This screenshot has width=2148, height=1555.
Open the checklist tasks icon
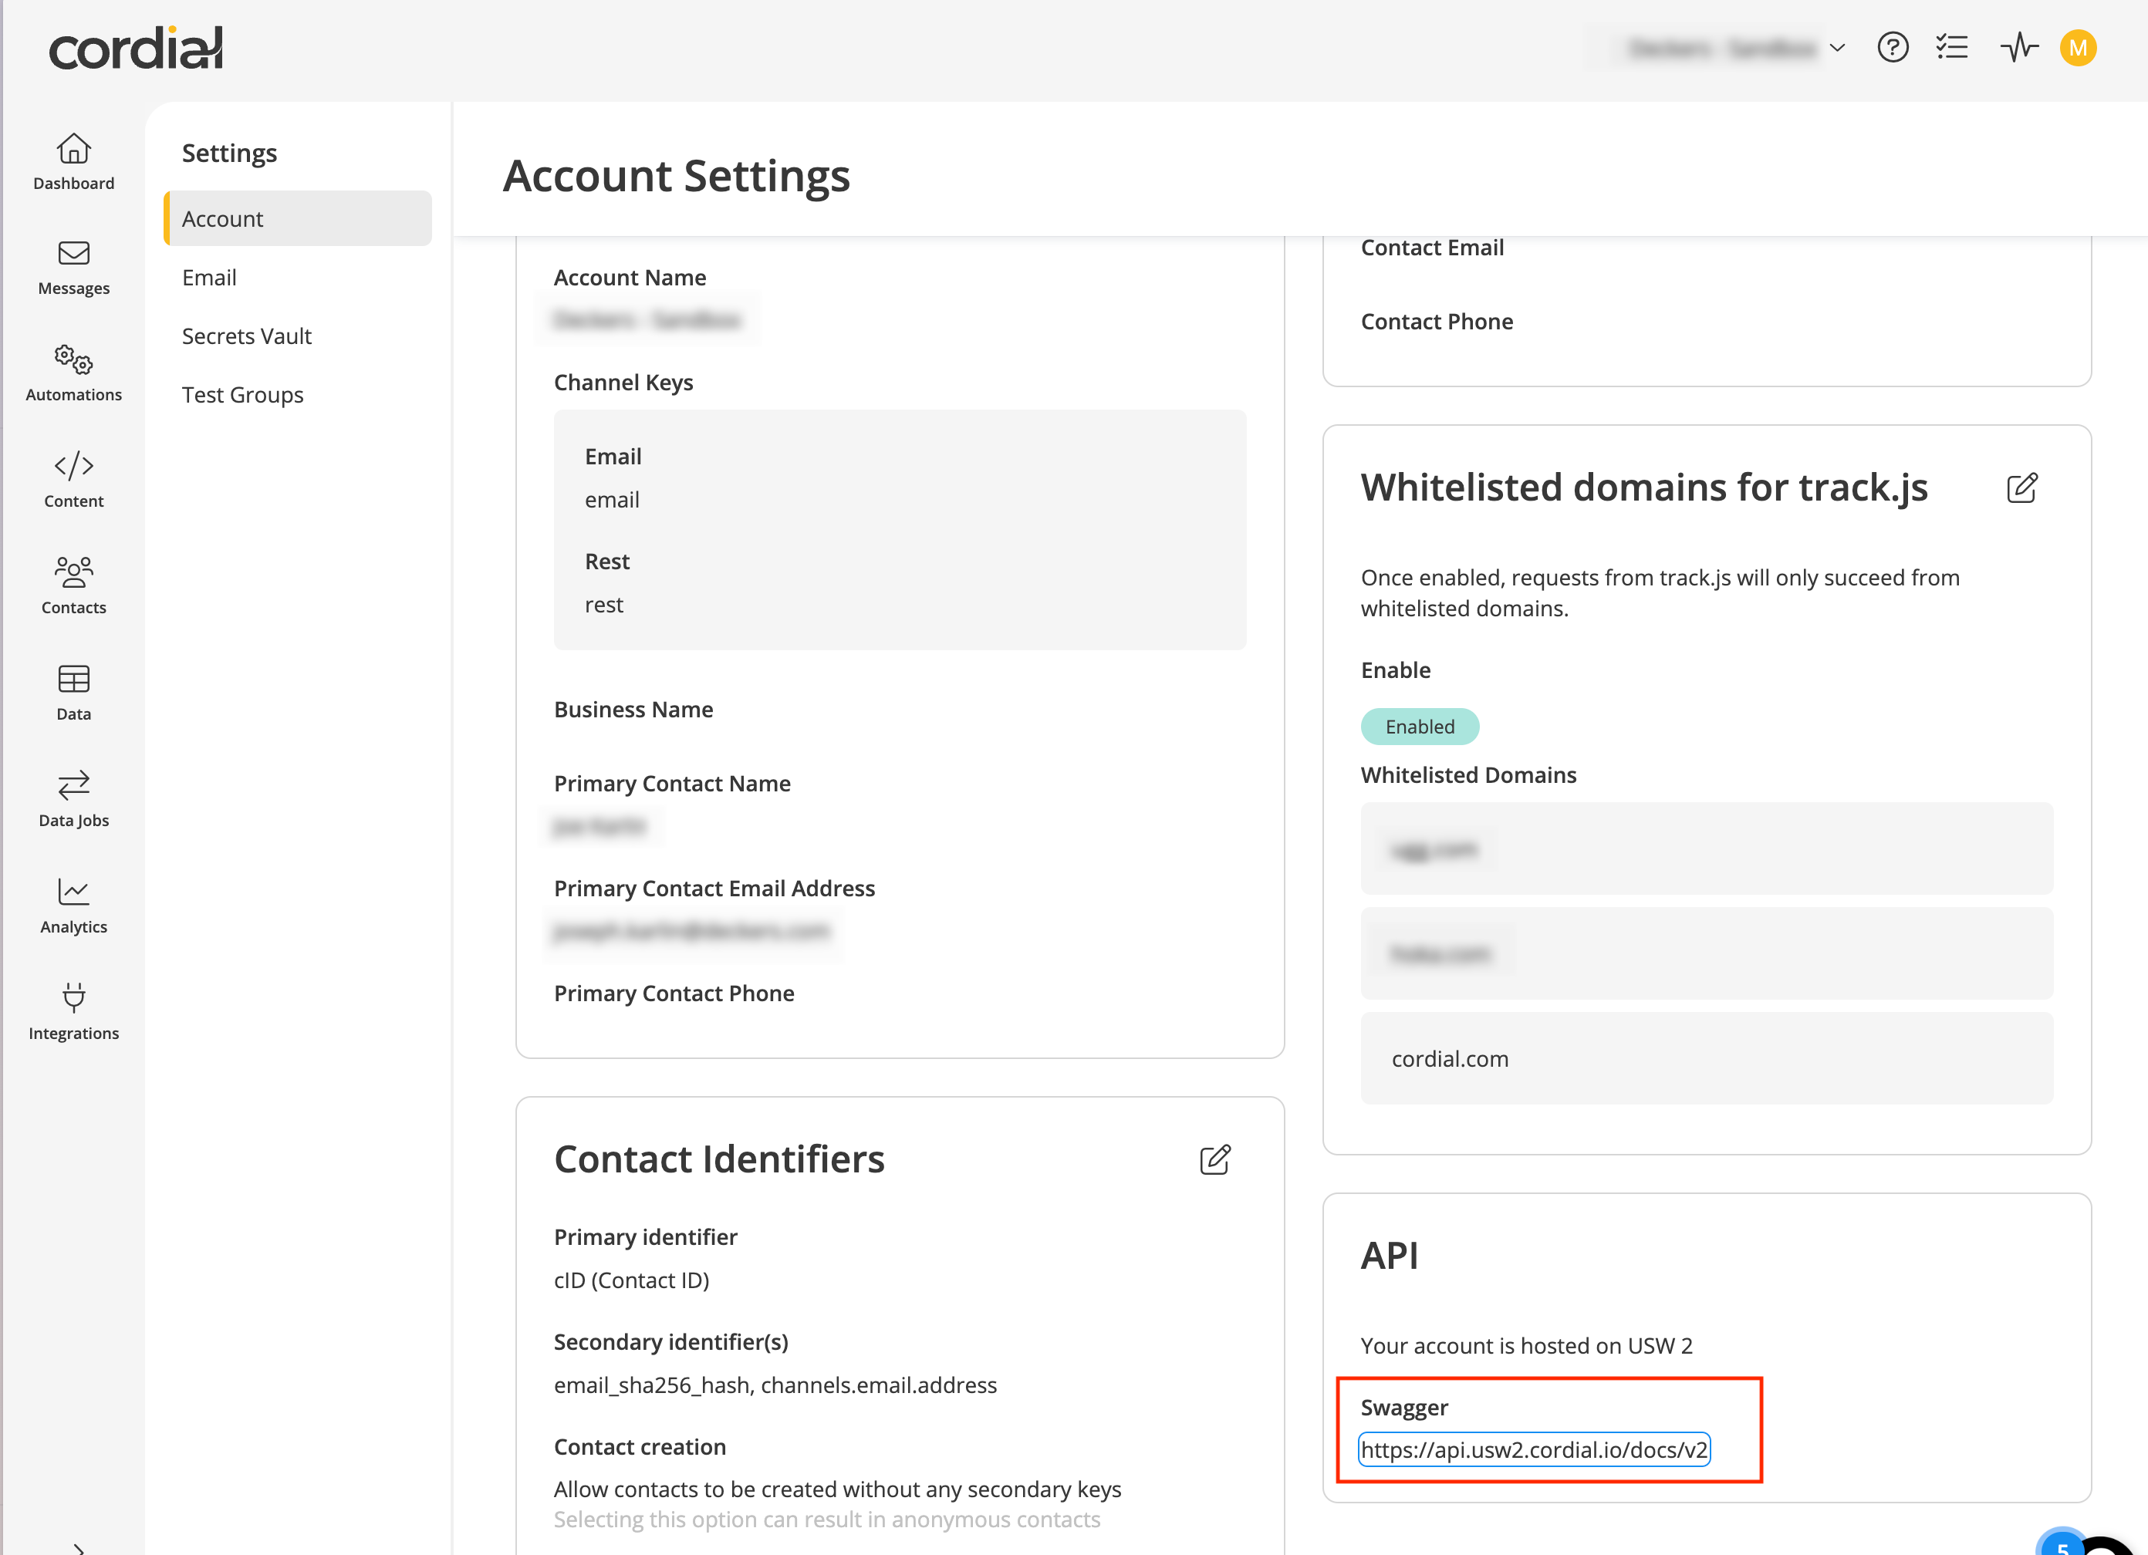pyautogui.click(x=1953, y=47)
